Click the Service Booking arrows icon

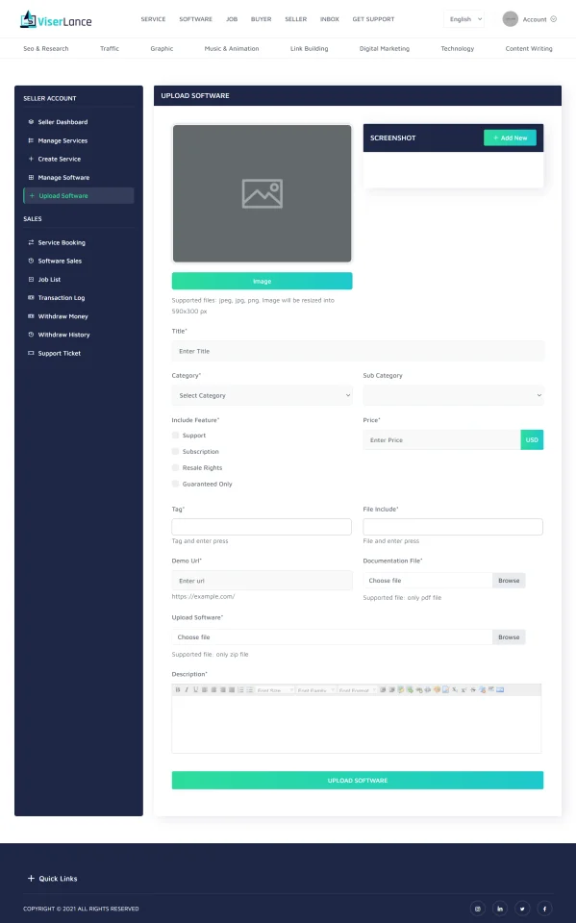(x=31, y=242)
